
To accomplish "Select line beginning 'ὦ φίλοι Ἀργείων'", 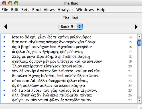I will point(48,52).
